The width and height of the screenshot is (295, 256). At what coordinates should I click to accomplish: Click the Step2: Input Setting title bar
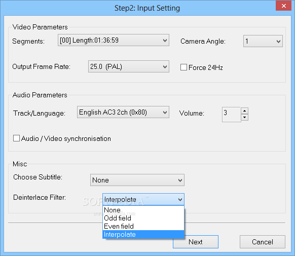pyautogui.click(x=147, y=8)
